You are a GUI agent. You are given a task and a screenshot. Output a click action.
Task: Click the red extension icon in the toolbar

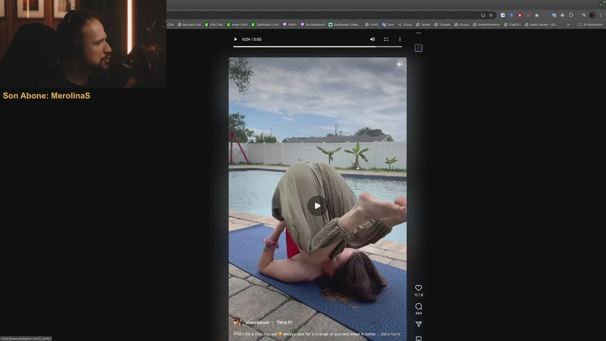click(x=519, y=15)
